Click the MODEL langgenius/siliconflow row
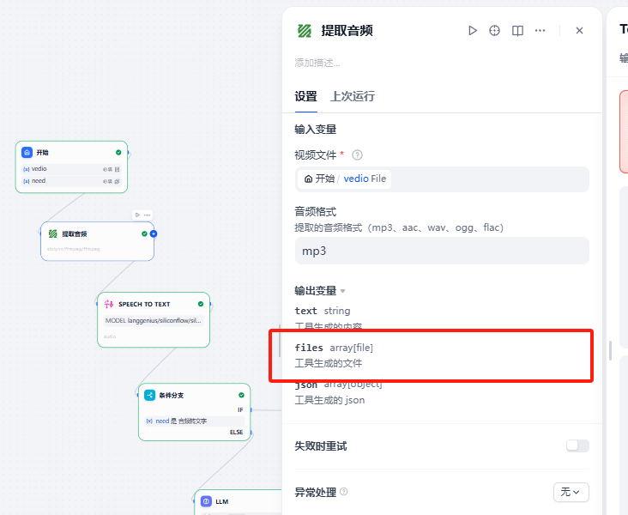Screen dimensions: 628x515 (x=154, y=321)
